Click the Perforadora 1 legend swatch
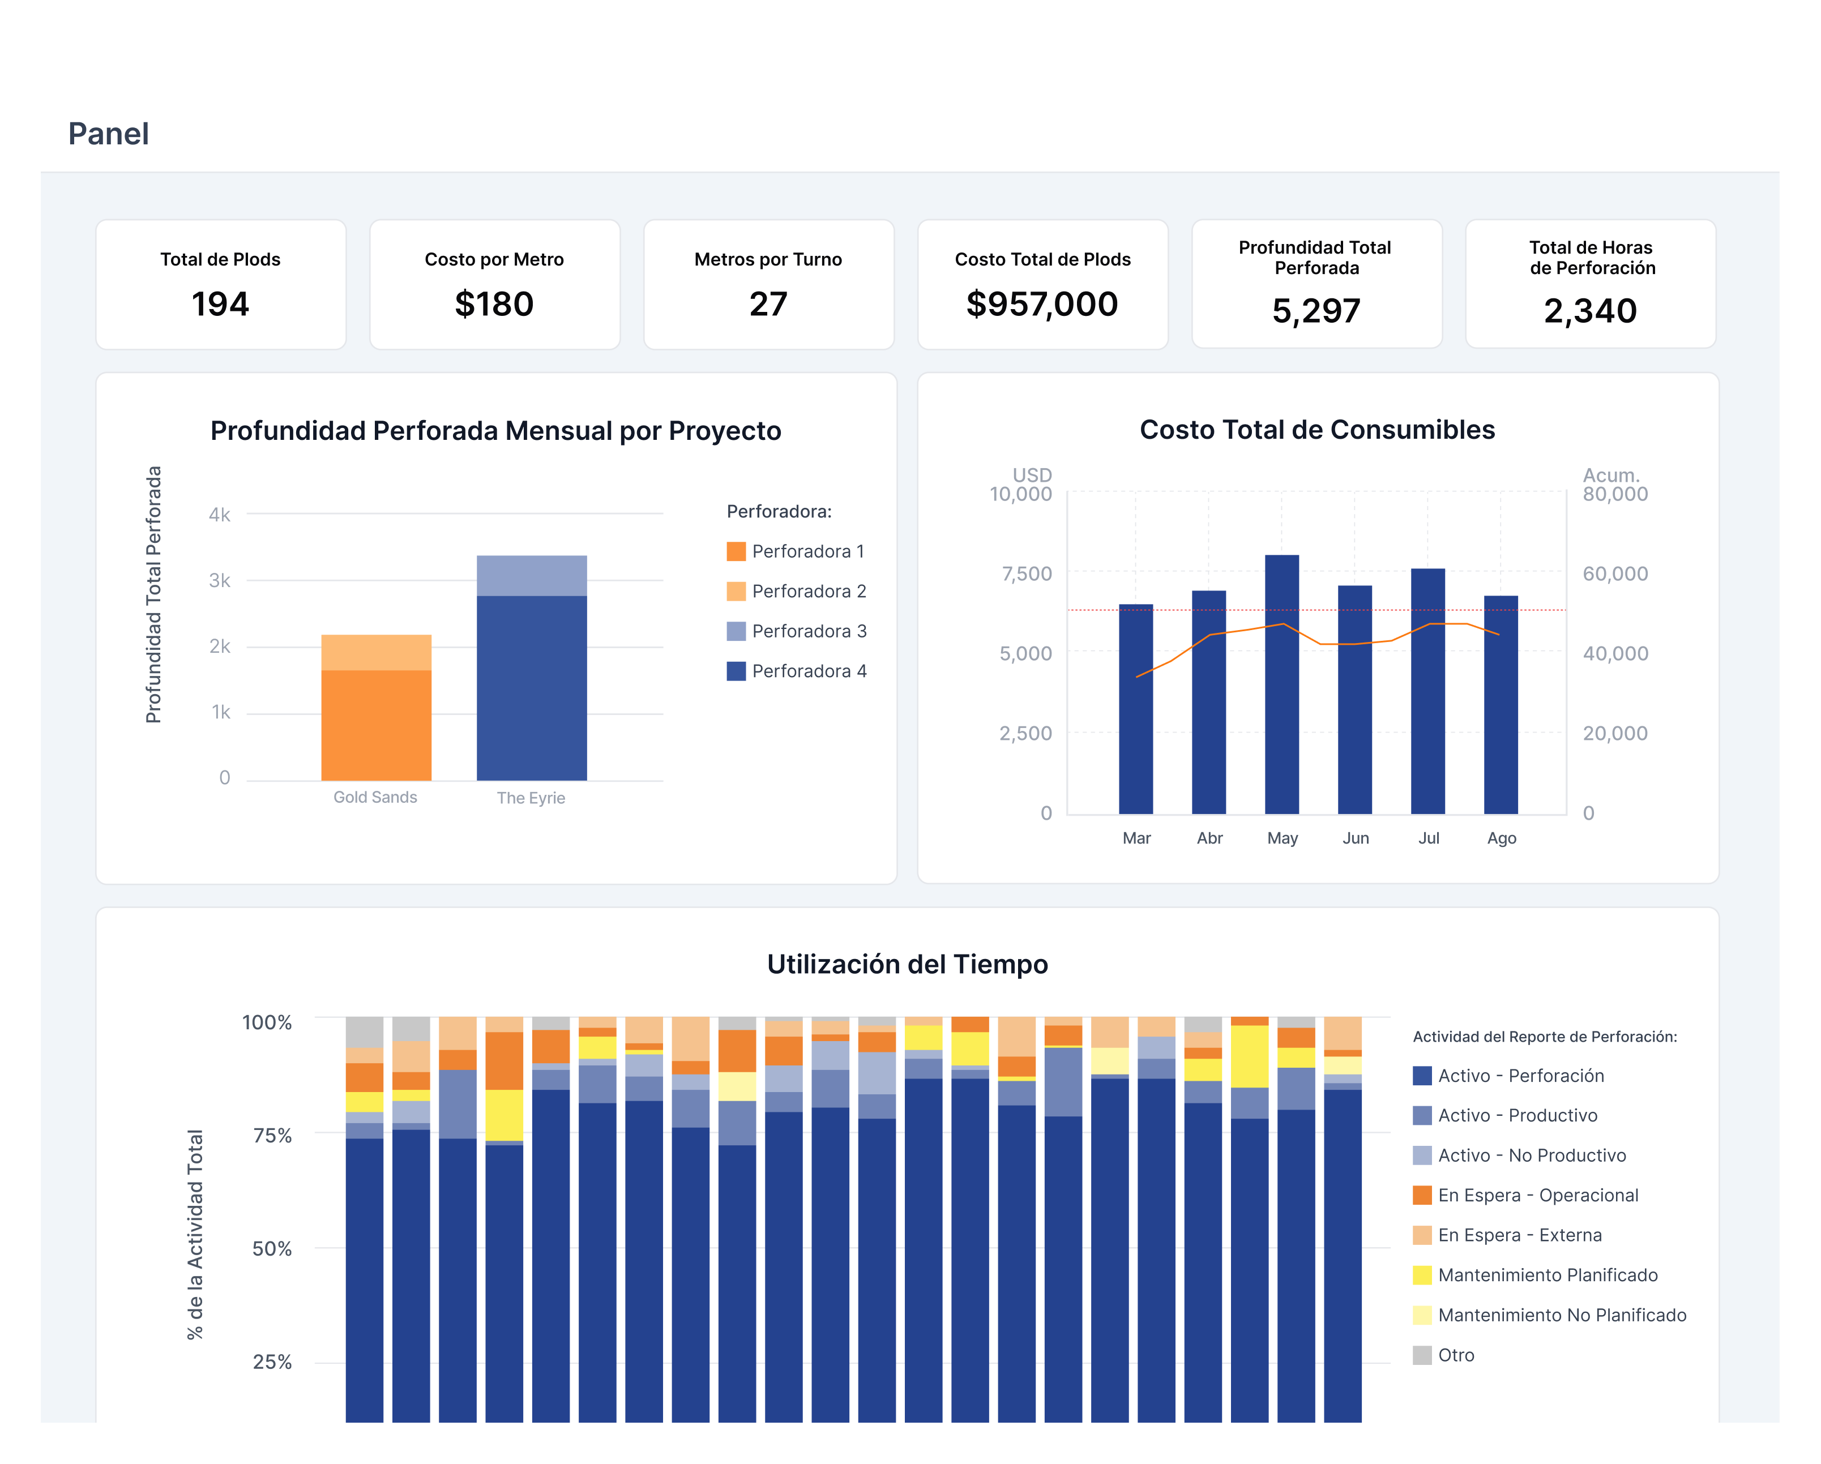This screenshot has height=1464, width=1821. point(736,551)
